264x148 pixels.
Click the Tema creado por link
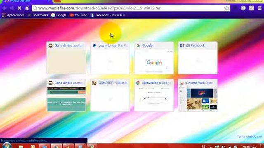249,136
